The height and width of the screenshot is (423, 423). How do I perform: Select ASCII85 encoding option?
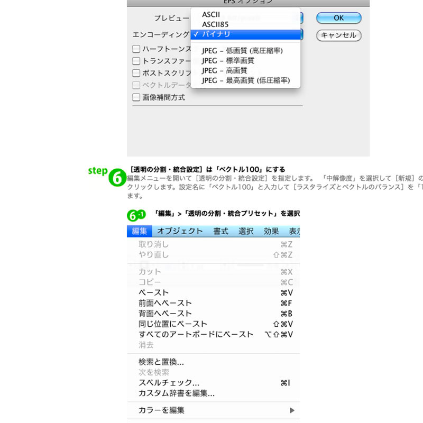coord(216,24)
